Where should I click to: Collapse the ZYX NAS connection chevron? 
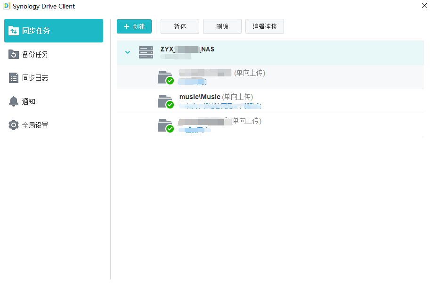[128, 52]
